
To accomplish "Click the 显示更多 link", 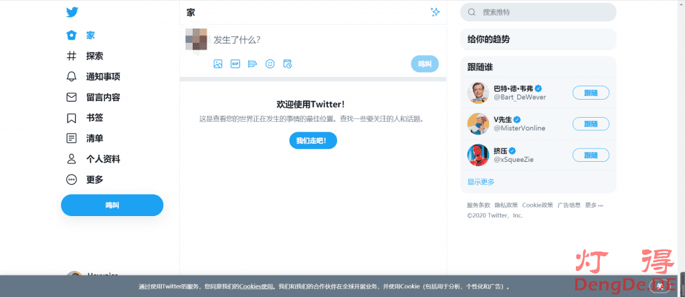I will click(x=481, y=182).
